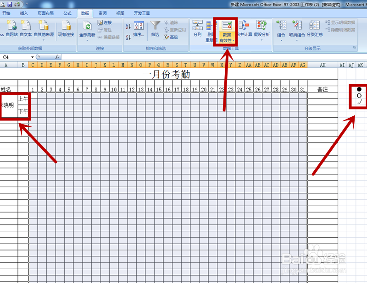Sort ascending A to Z

tap(128, 26)
